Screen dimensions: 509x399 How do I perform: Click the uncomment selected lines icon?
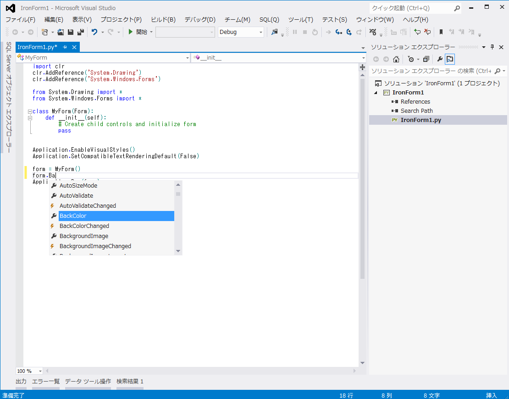(427, 32)
